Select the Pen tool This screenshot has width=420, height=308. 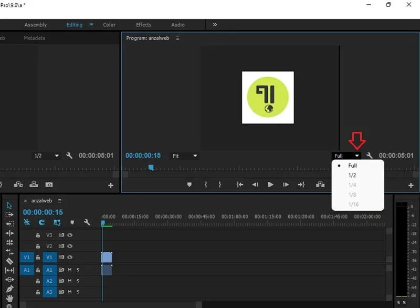click(x=9, y=289)
